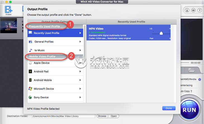
Task: Click the 00:00:00 preview time readout
Action: click(x=195, y=63)
